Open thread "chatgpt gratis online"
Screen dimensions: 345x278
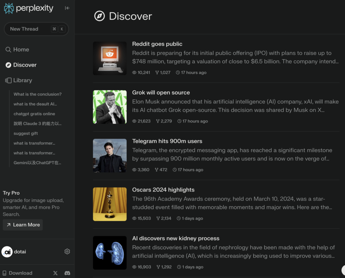(x=34, y=114)
